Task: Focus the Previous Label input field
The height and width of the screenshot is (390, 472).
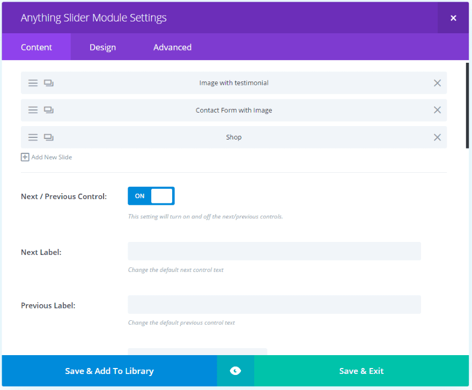Action: (274, 304)
